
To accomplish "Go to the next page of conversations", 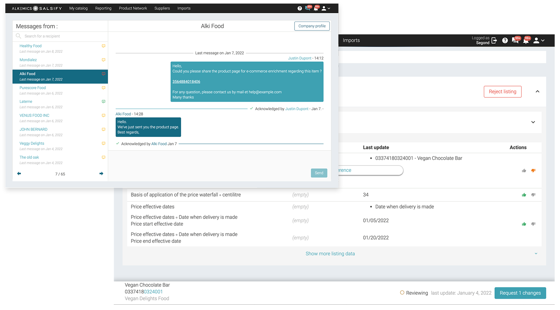I will (101, 174).
